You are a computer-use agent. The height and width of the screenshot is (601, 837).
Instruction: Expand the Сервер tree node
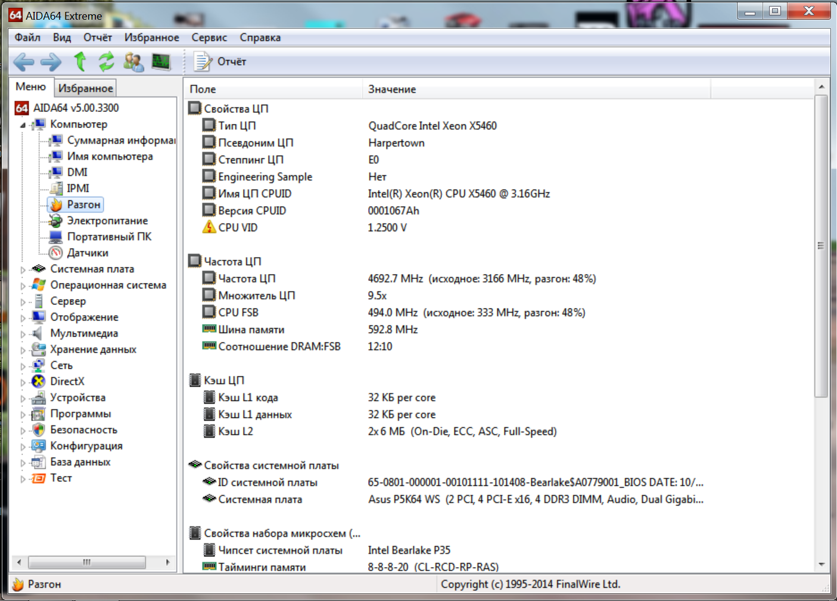tap(23, 302)
